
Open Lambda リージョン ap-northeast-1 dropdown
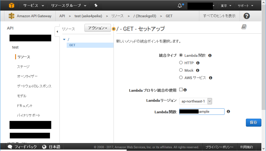[x=196, y=101]
